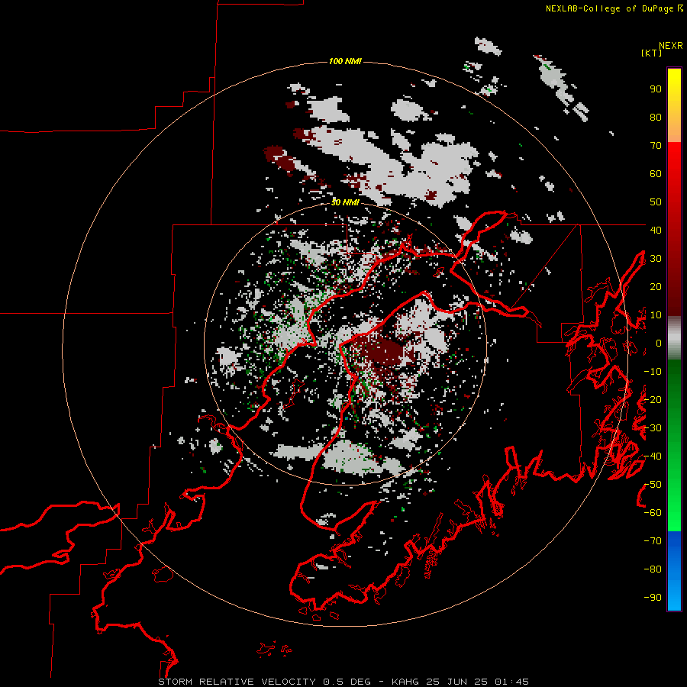687x687 pixels.
Task: Click the 25 JUN 25 date text
Action: [457, 682]
